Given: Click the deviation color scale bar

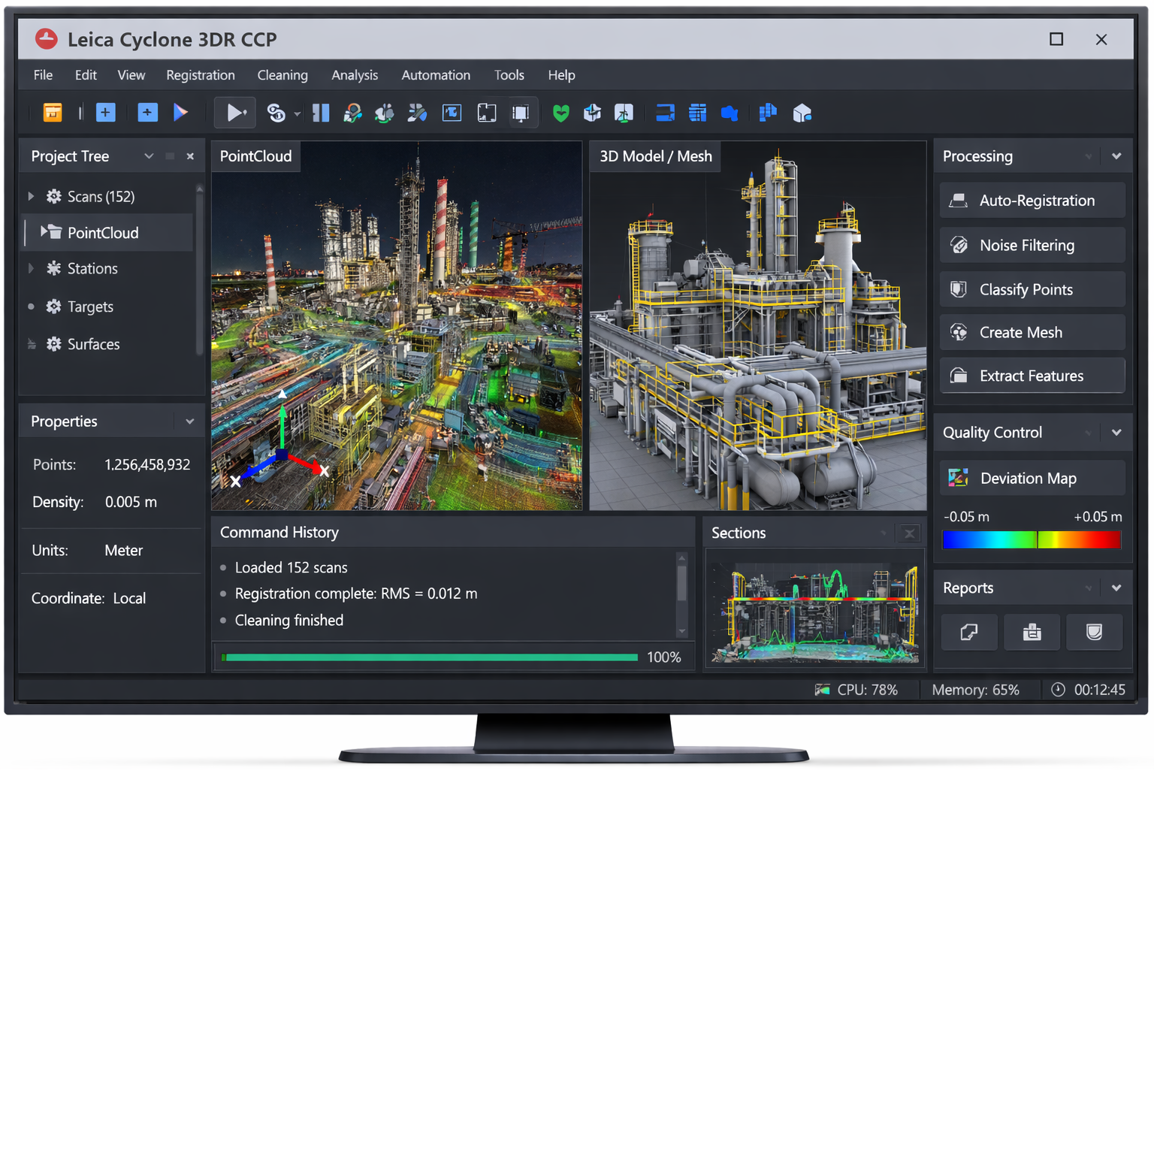Looking at the screenshot, I should click(x=1032, y=539).
